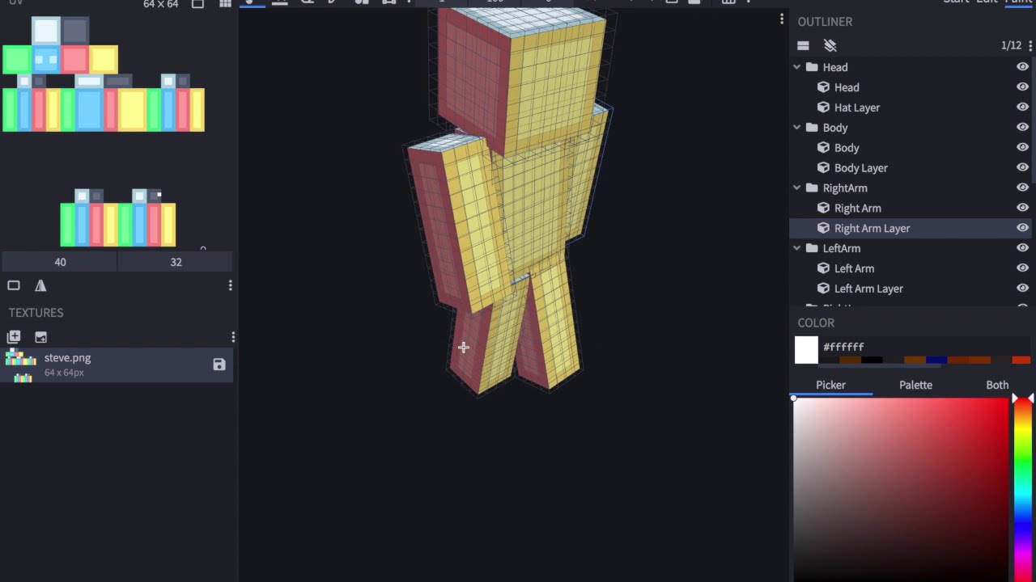The height and width of the screenshot is (582, 1036).
Task: Open the Outliner three-dot options menu
Action: (x=1030, y=45)
